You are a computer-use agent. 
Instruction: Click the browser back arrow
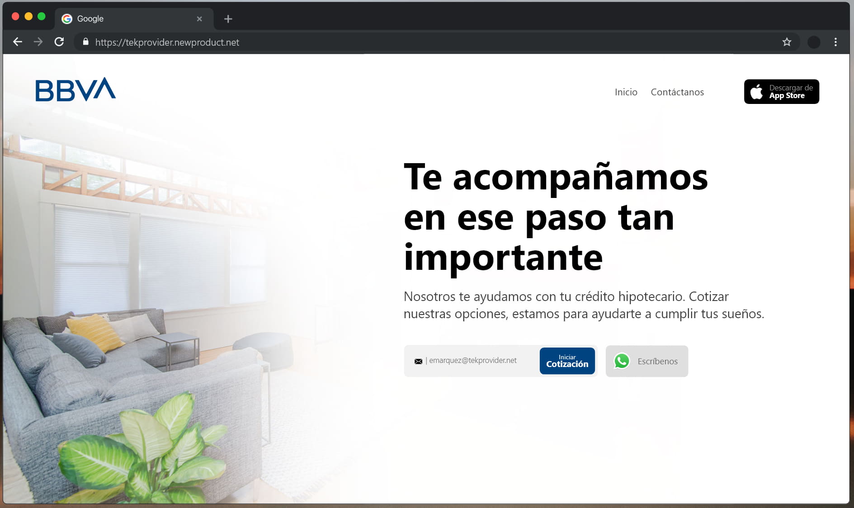click(x=18, y=42)
